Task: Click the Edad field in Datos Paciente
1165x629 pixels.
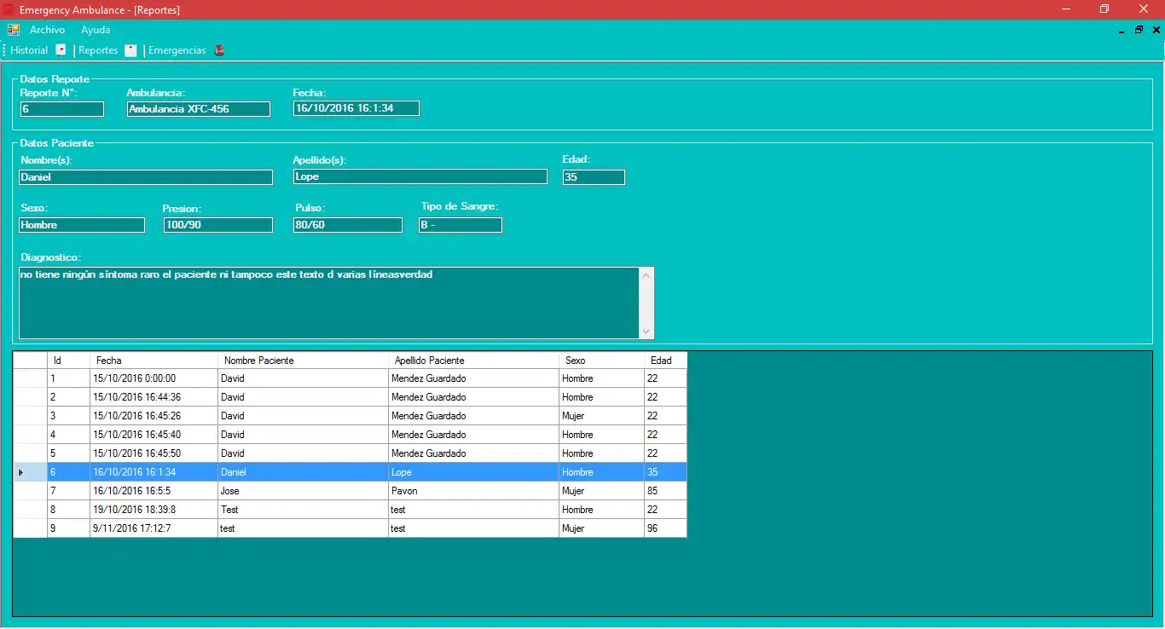Action: 594,177
